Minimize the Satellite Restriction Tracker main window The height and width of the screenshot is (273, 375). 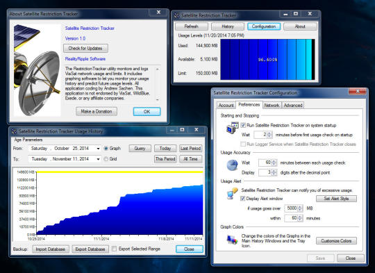tap(285, 15)
